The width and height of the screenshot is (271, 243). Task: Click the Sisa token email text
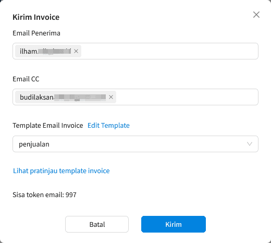[x=44, y=195]
